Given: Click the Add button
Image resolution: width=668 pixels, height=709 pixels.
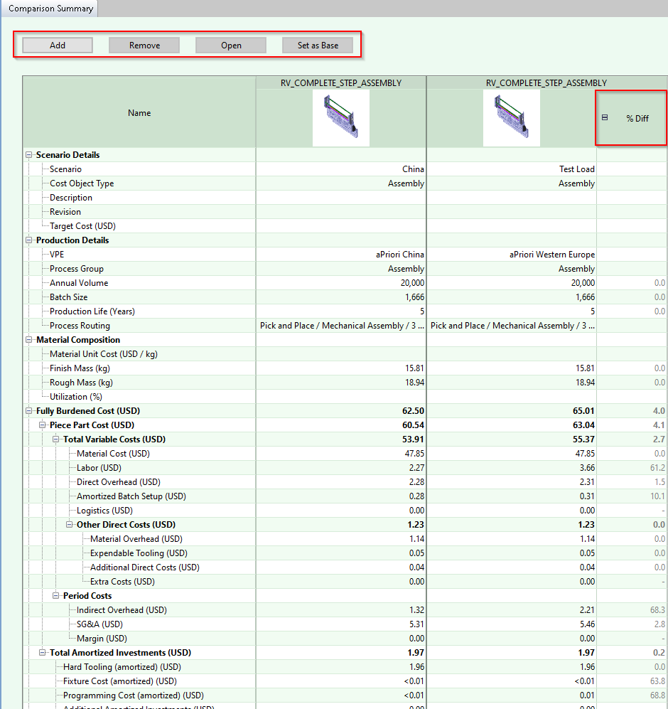Looking at the screenshot, I should (58, 46).
